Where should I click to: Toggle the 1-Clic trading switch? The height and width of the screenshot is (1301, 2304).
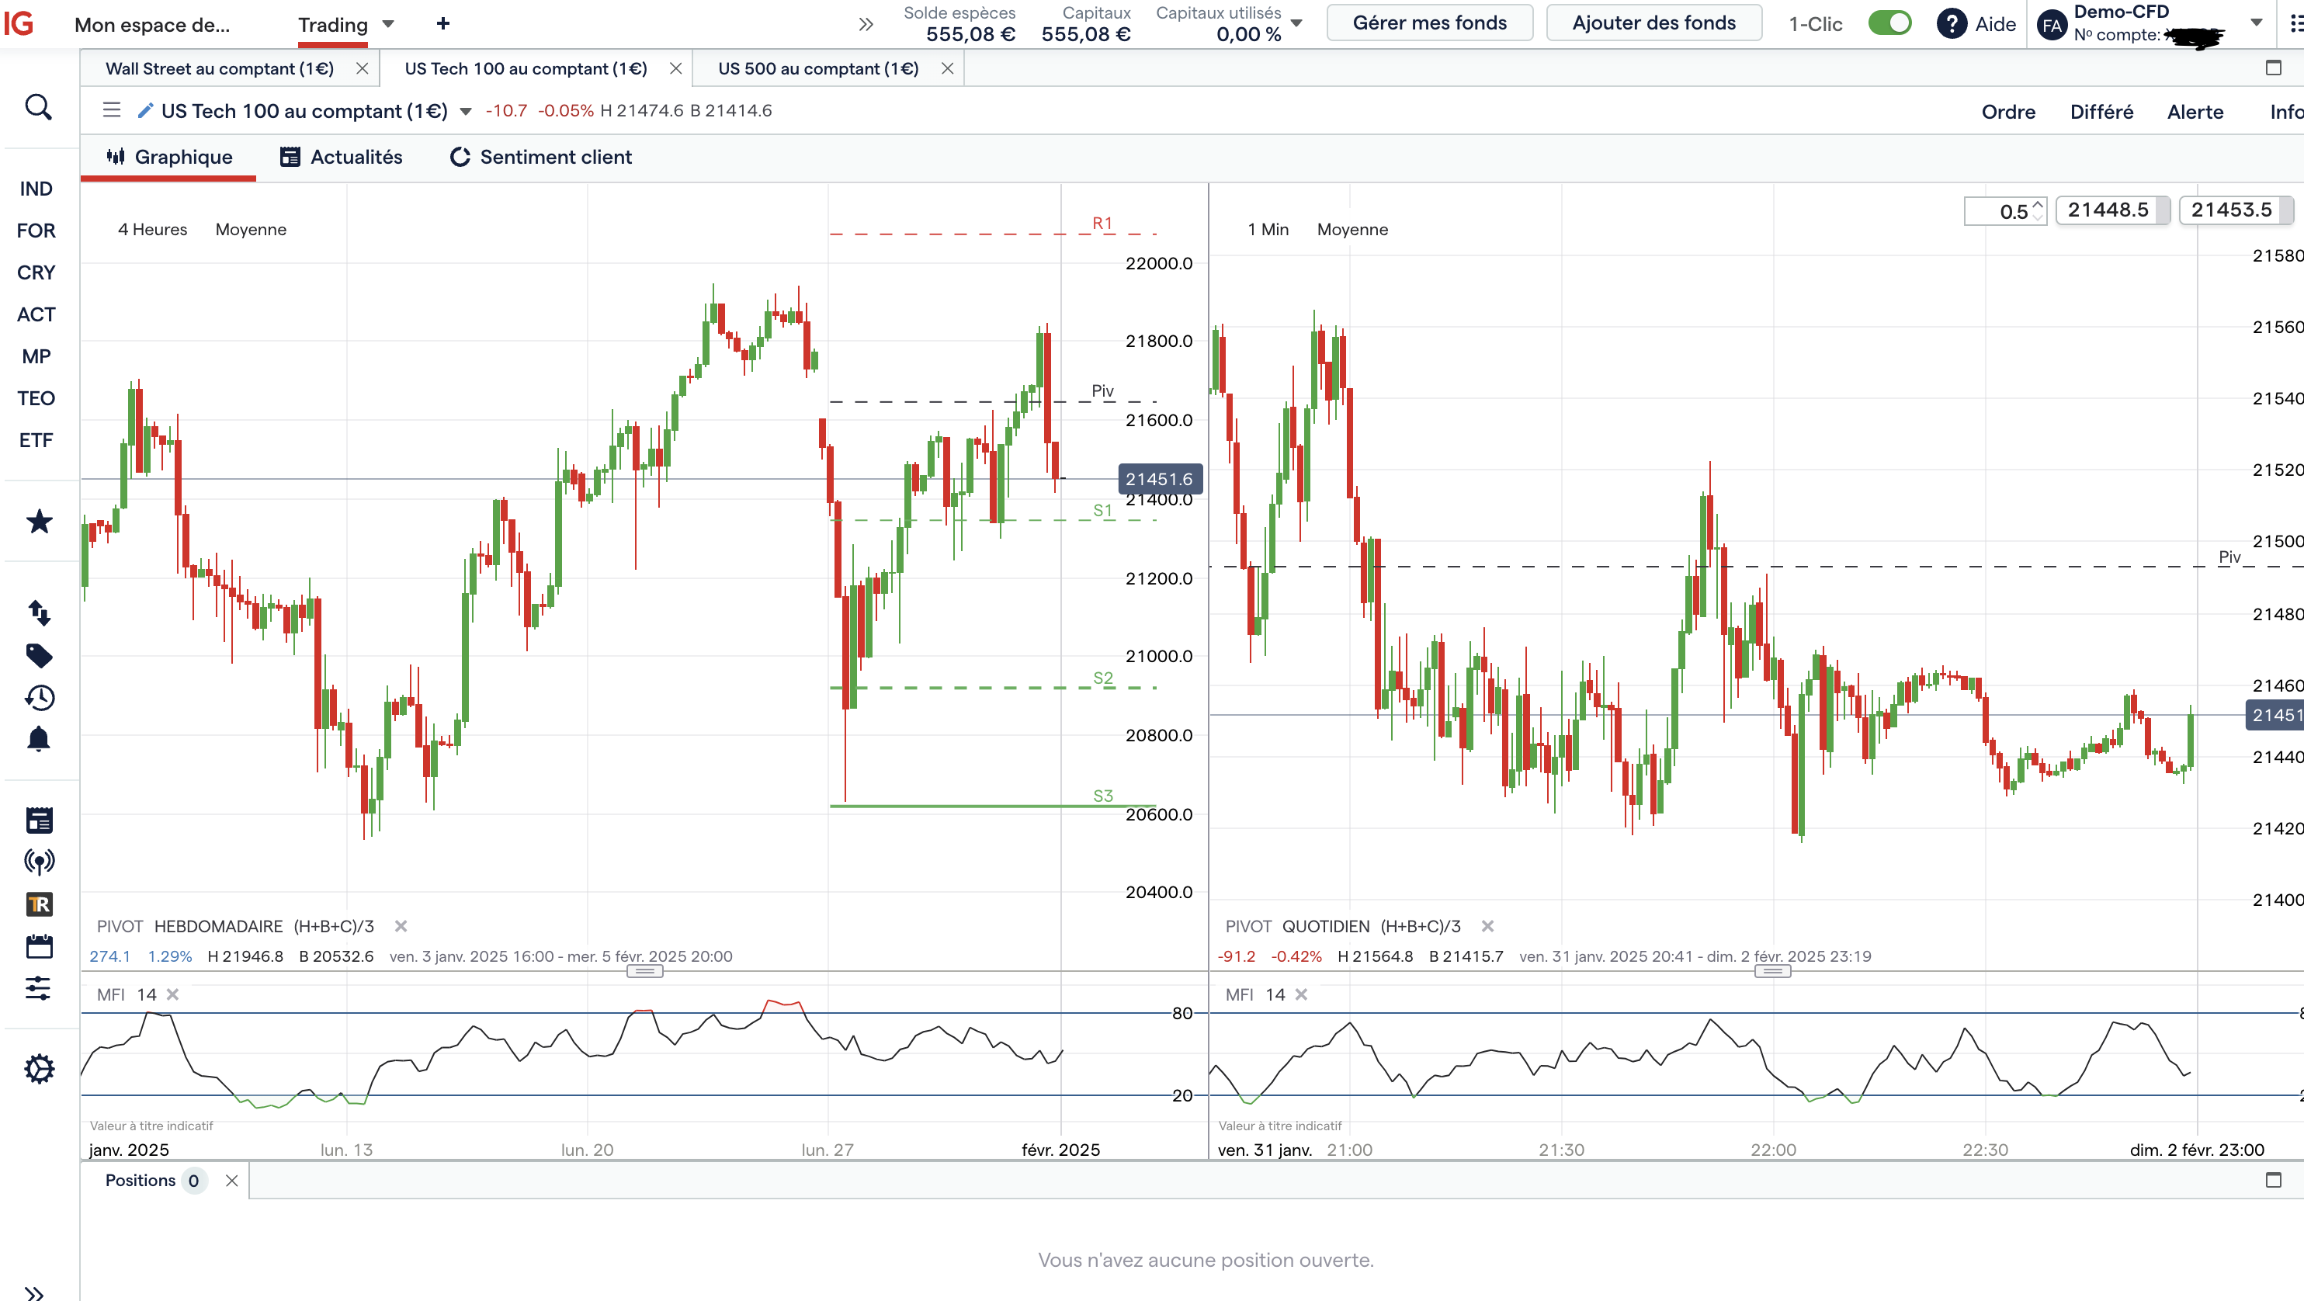point(1889,24)
